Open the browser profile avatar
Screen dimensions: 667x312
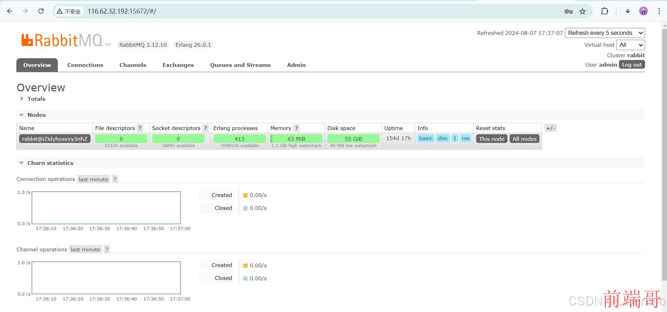tap(643, 11)
